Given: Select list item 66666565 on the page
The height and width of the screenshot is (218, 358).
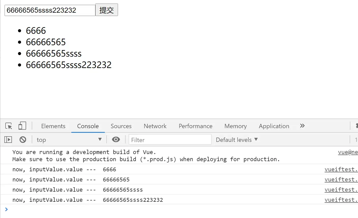Looking at the screenshot, I should tap(46, 42).
